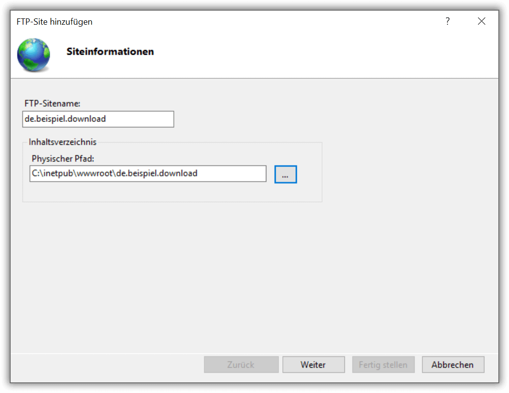
Task: Open the folder browse dialog with the ellipsis button
Action: coord(285,174)
